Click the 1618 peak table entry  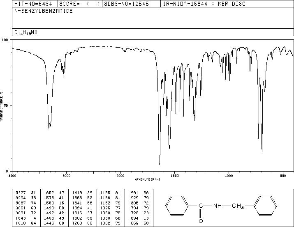tap(25, 223)
